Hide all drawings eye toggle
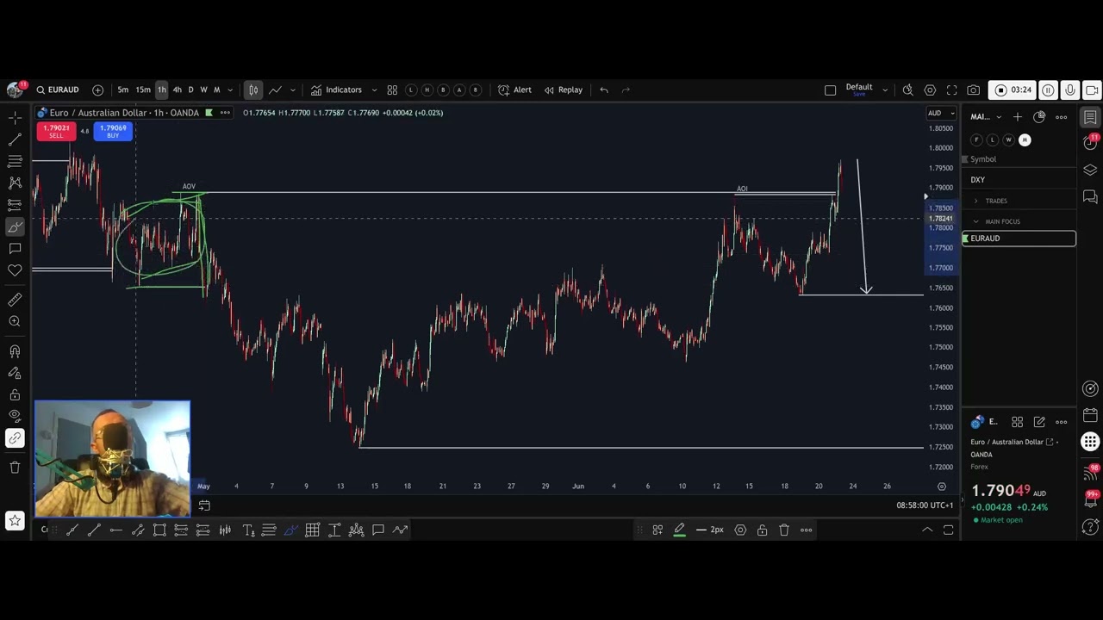Screen dimensions: 1103x620 (15, 416)
